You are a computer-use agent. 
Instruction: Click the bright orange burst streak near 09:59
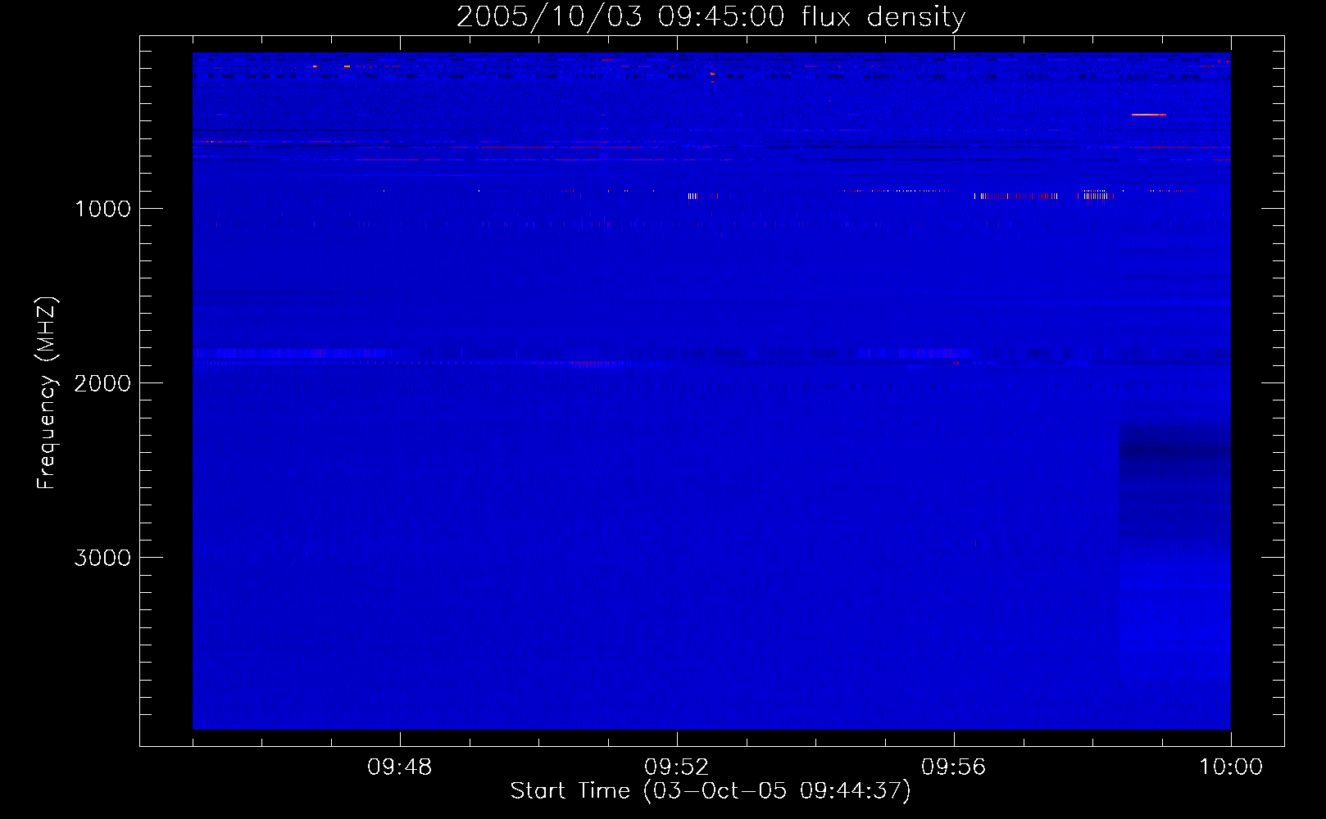[1148, 115]
